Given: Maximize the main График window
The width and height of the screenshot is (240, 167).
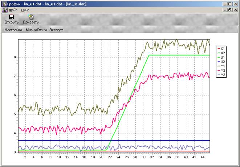Looking at the screenshot, I should point(229,4).
